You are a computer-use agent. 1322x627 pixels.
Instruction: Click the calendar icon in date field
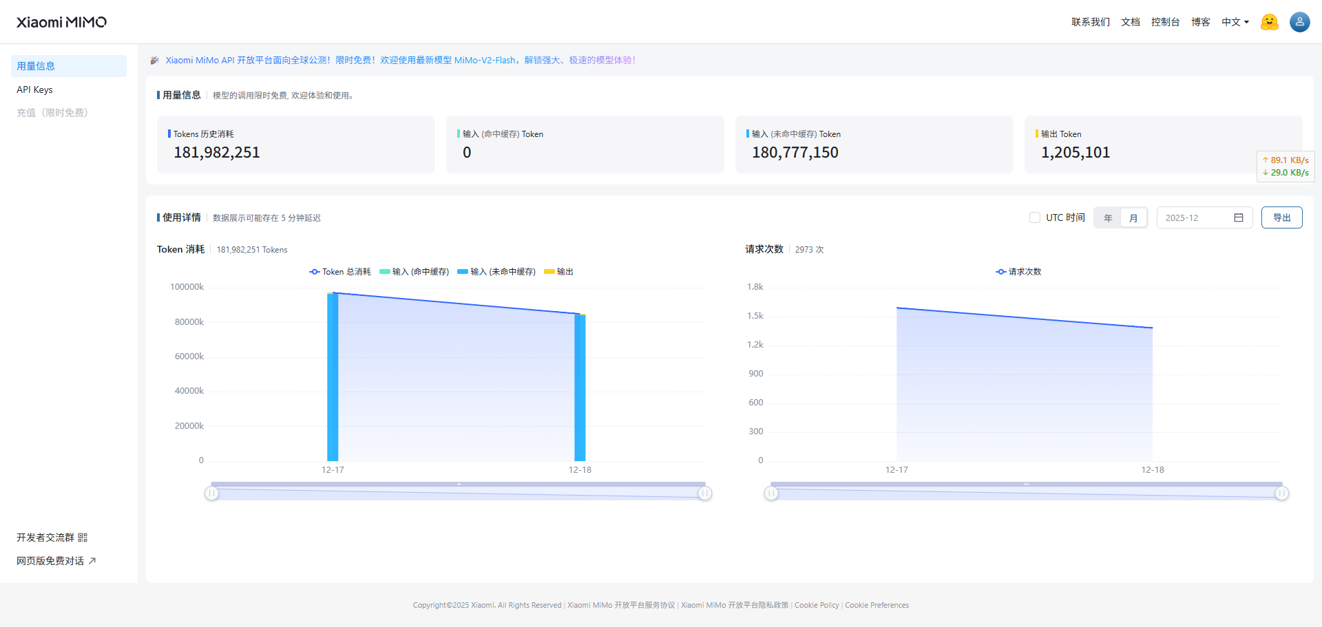pyautogui.click(x=1238, y=217)
